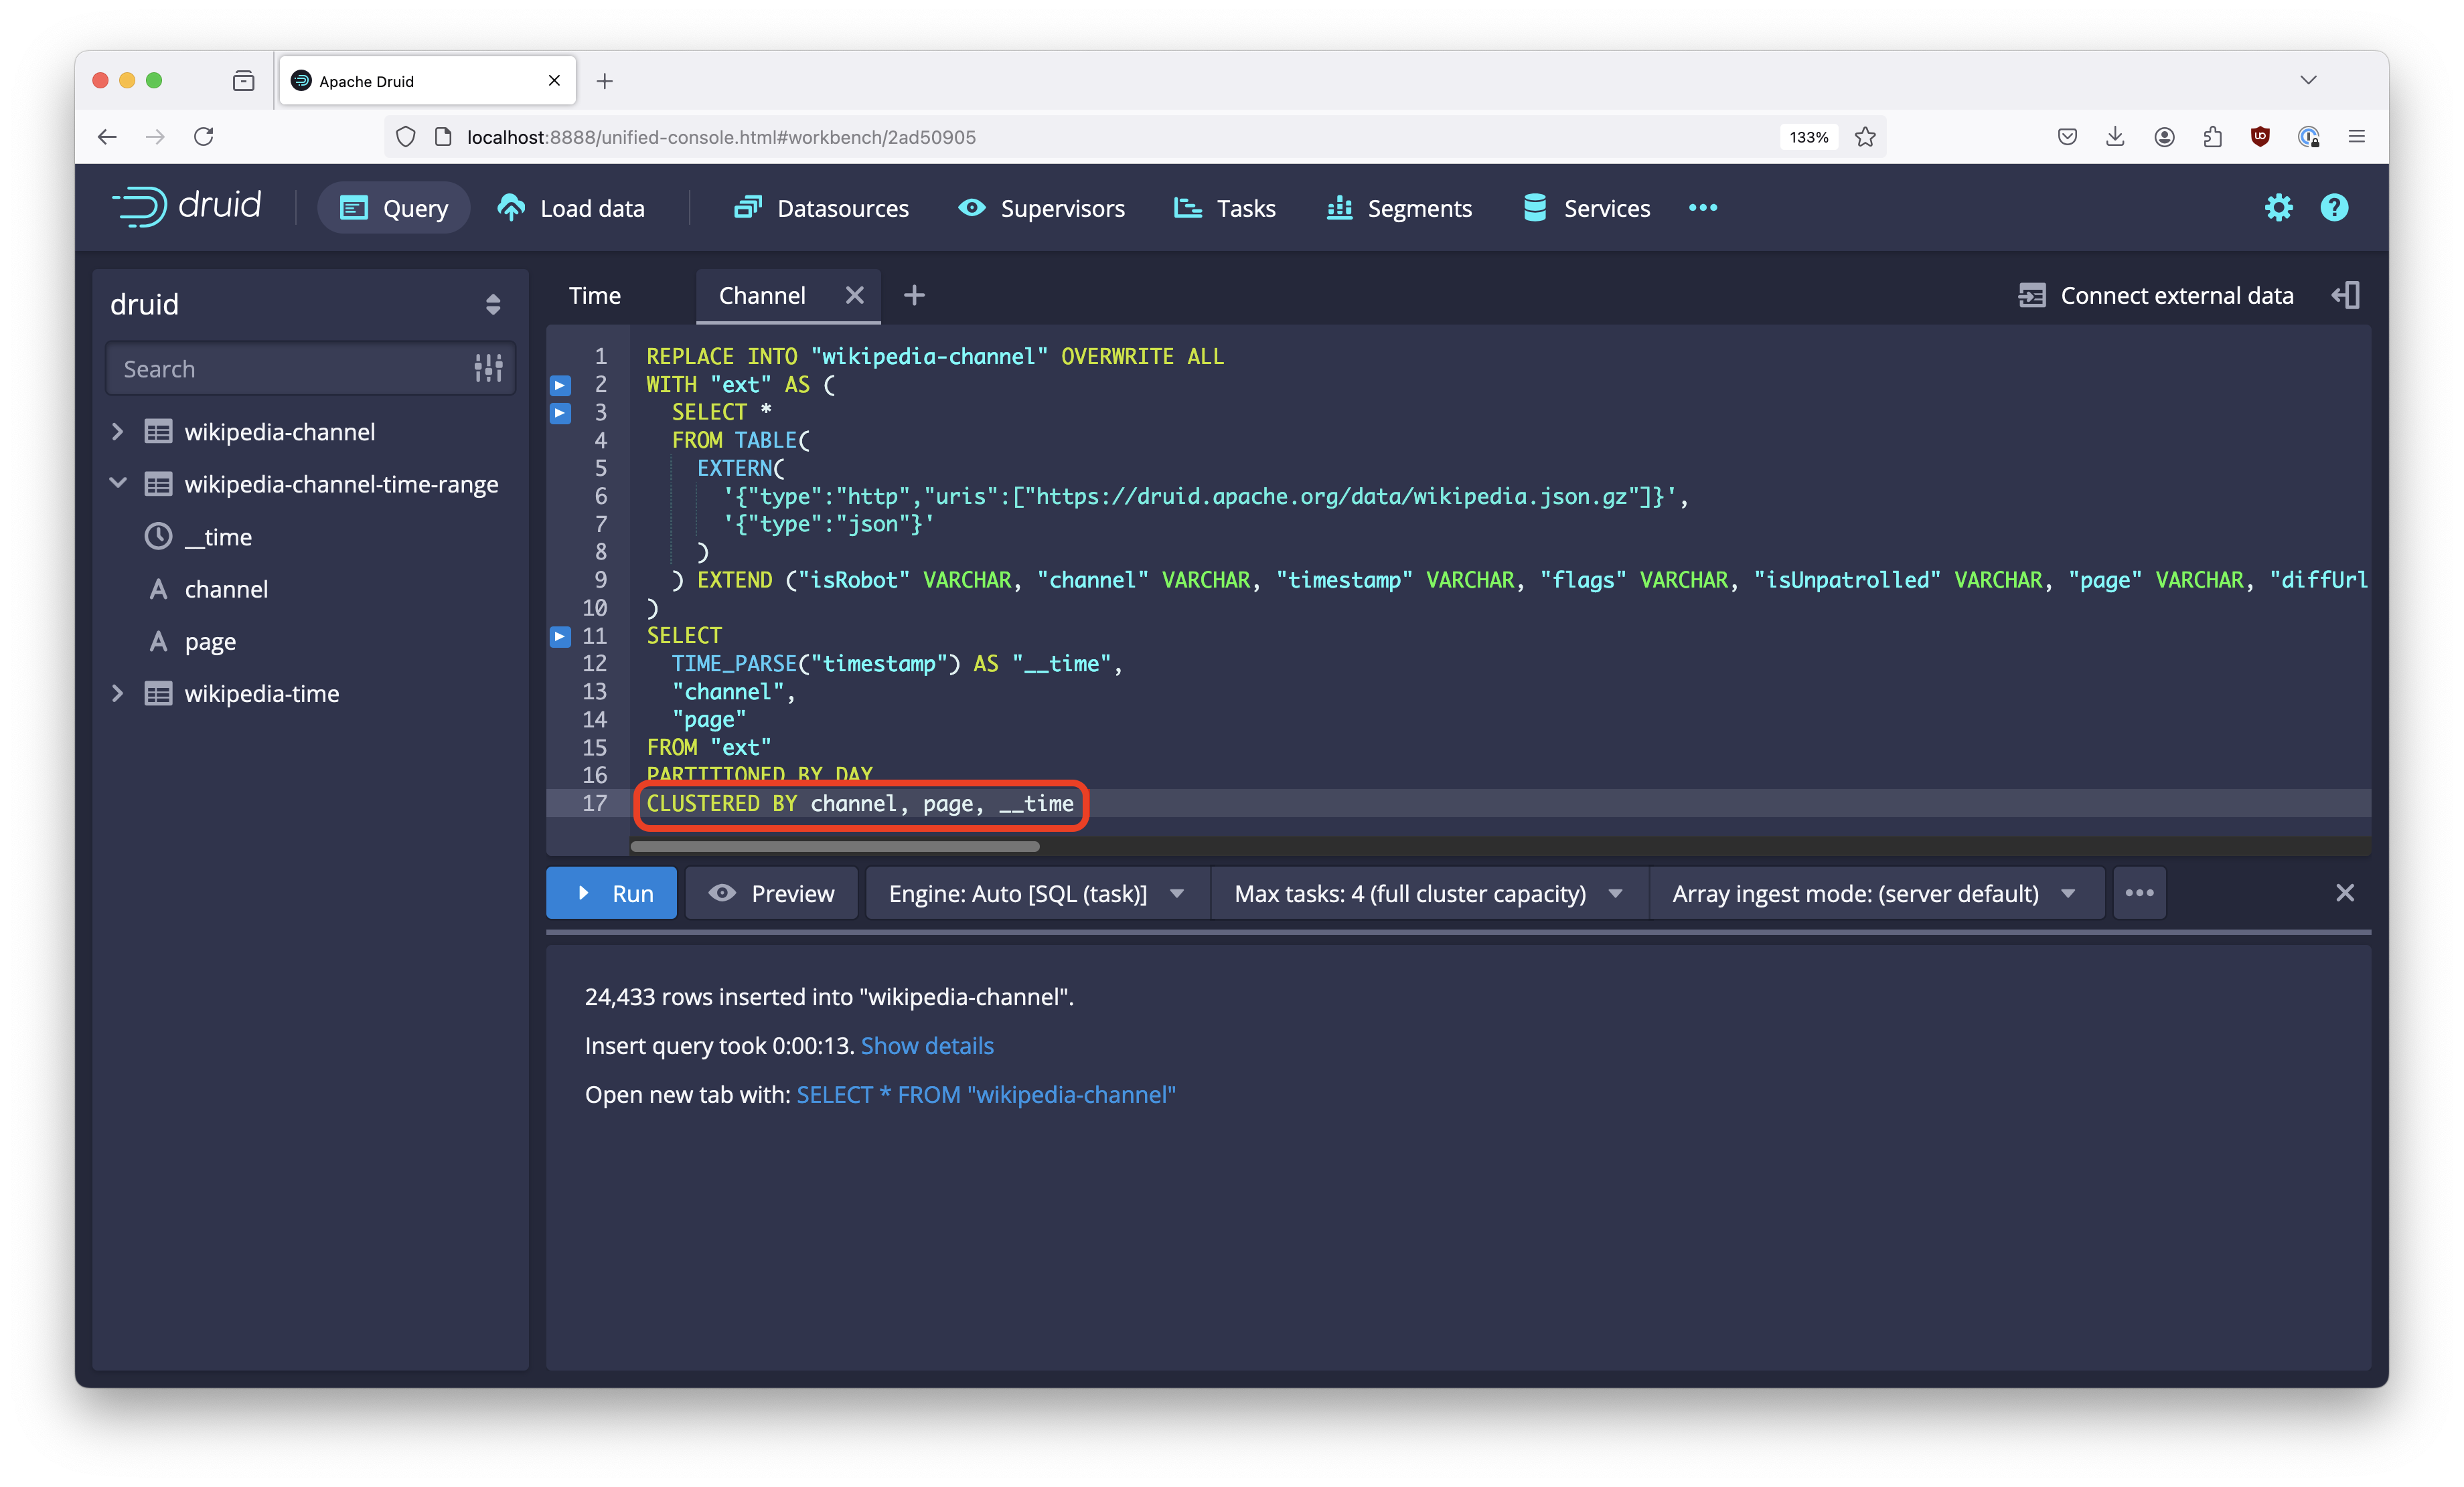
Task: Open the Load data panel
Action: pos(573,208)
